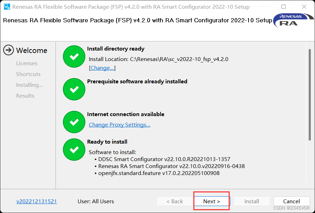The image size is (315, 213).
Task: Click the checkmark icon for Prerequisite software installed
Action: pyautogui.click(x=74, y=89)
